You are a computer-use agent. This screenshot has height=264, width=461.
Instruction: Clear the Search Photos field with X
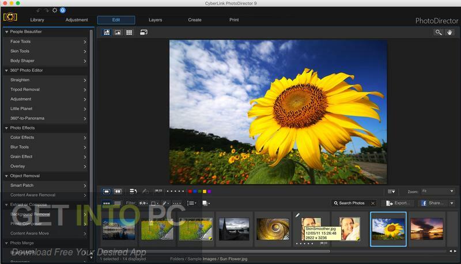click(x=373, y=203)
